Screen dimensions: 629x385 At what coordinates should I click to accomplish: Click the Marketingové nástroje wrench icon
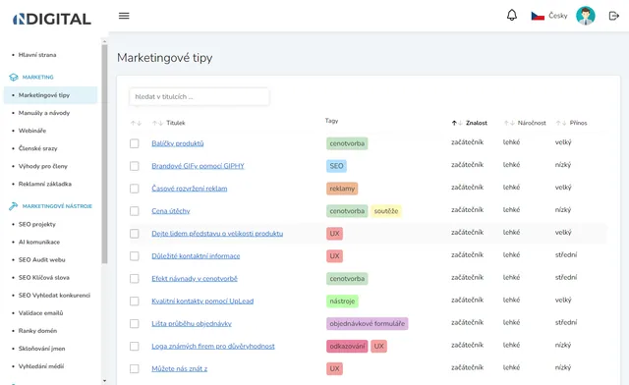click(x=13, y=206)
